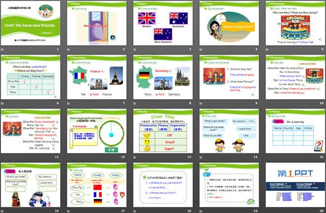
Task: Click the animation star icon under slide 7
Action: point(68,103)
